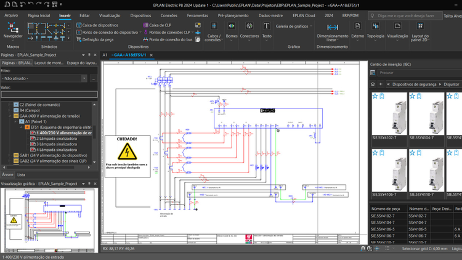Viewport: 462px width, 260px height.
Task: Expand the GAB1 24 V tree node
Action: pos(10,155)
